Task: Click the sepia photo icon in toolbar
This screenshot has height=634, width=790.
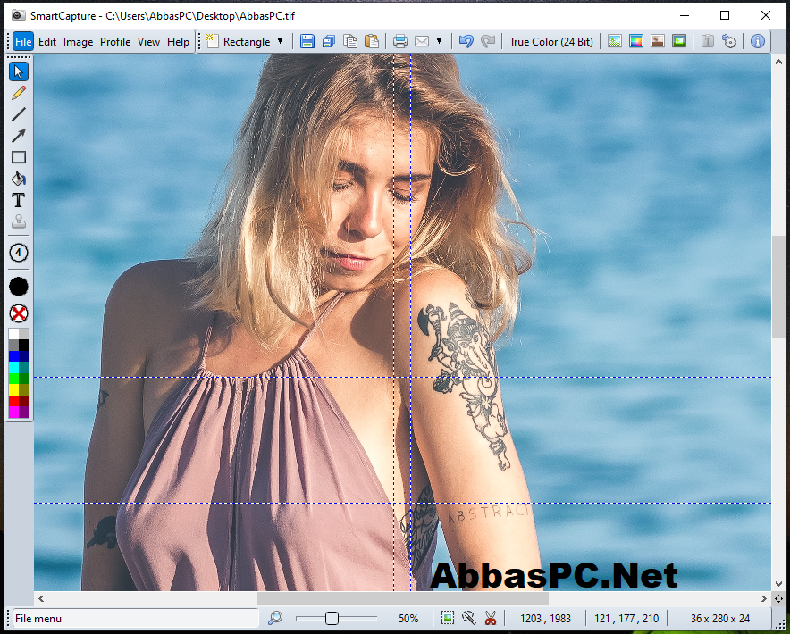Action: [658, 41]
